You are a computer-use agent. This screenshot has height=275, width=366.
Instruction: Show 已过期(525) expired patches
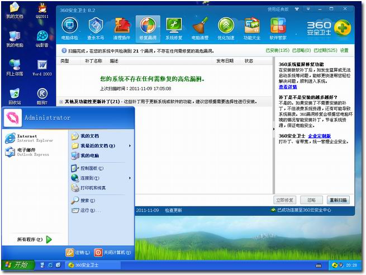[x=325, y=50]
